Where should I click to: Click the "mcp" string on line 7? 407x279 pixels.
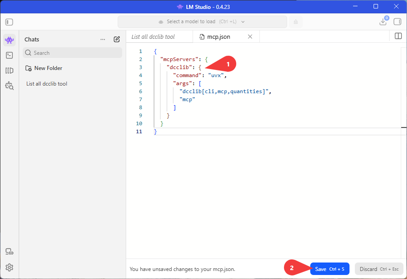click(187, 99)
